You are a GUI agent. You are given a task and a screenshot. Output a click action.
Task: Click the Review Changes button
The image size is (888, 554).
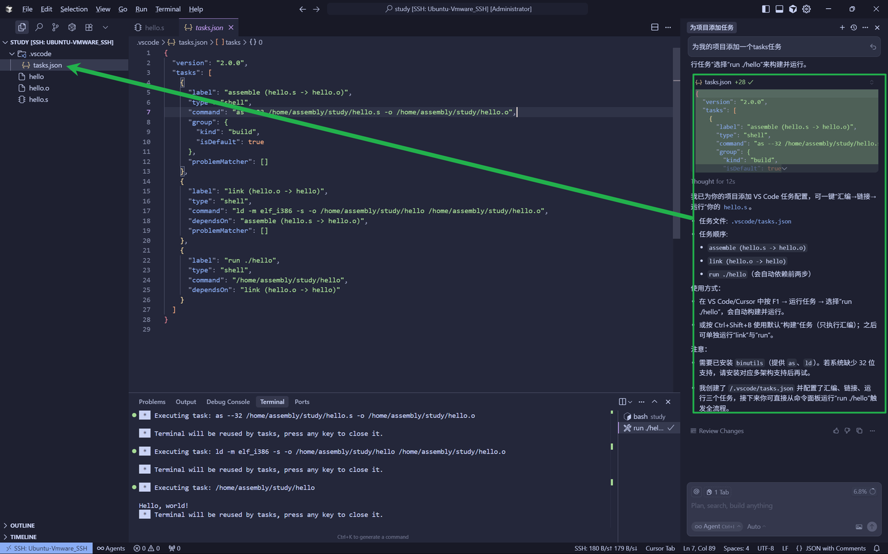pos(717,431)
